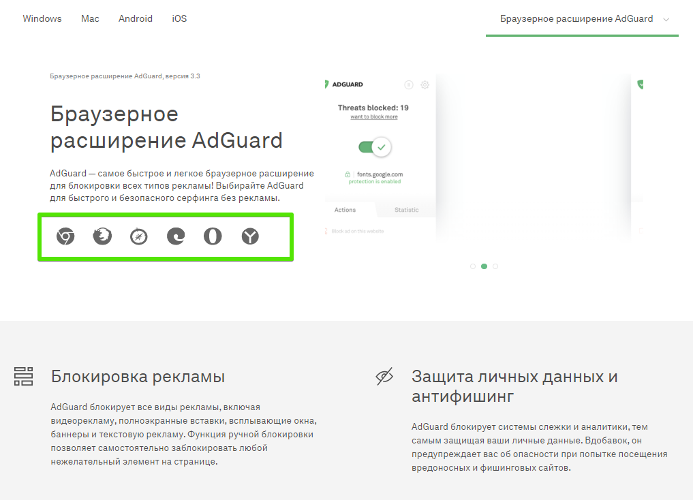Expand the Браузерное расширение AdGuard dropdown arrow
Screen dimensions: 693x500
666,20
